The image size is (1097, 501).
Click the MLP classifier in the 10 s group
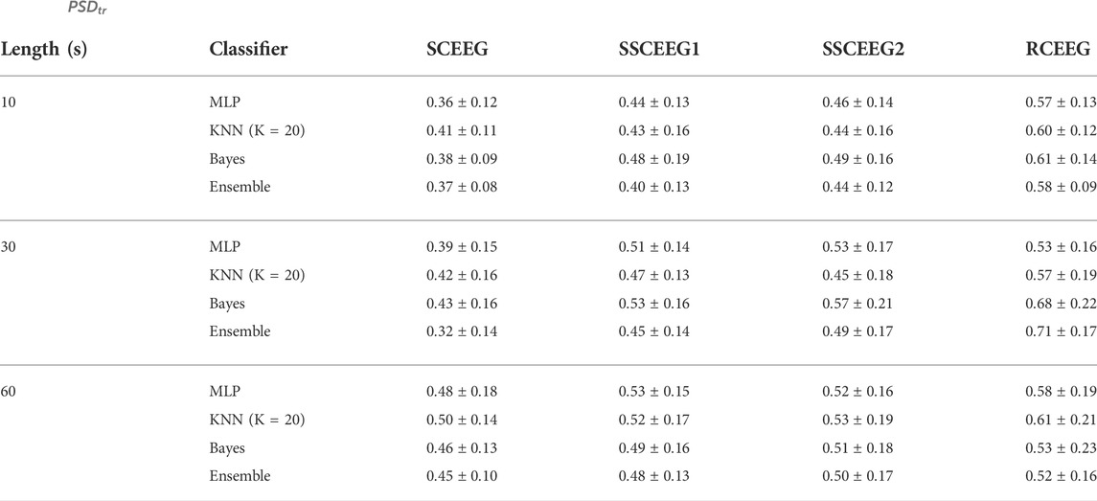pyautogui.click(x=224, y=102)
